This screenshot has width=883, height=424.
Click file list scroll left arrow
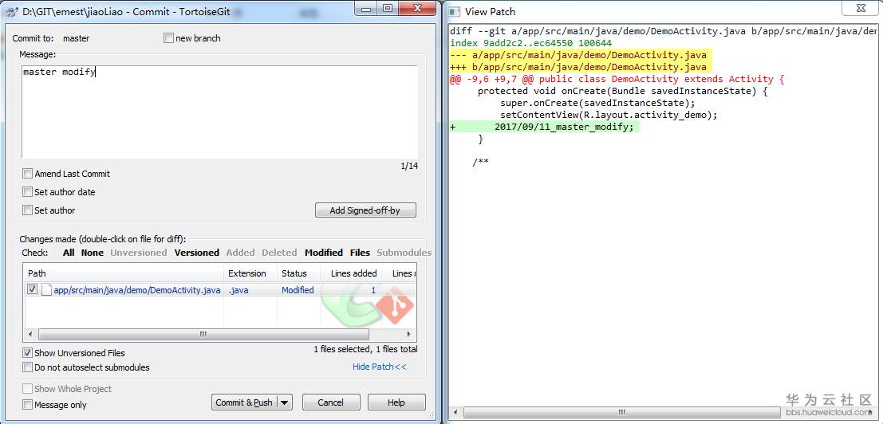[30, 334]
